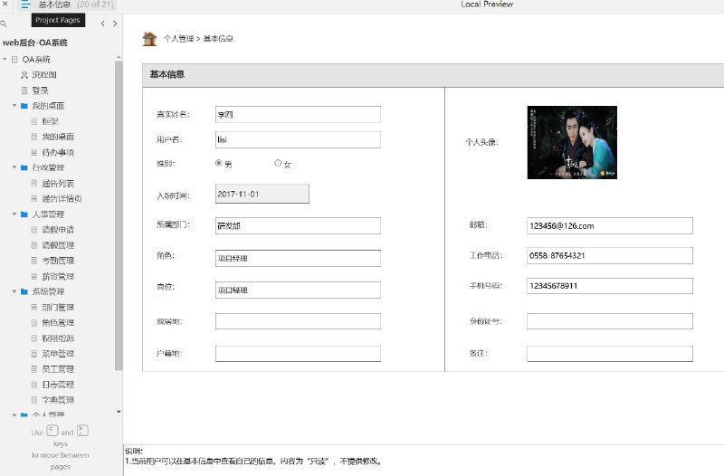Open the 薪资管理 page

point(58,276)
